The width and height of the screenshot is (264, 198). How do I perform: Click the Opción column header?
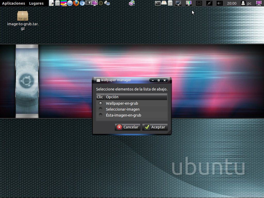point(136,97)
